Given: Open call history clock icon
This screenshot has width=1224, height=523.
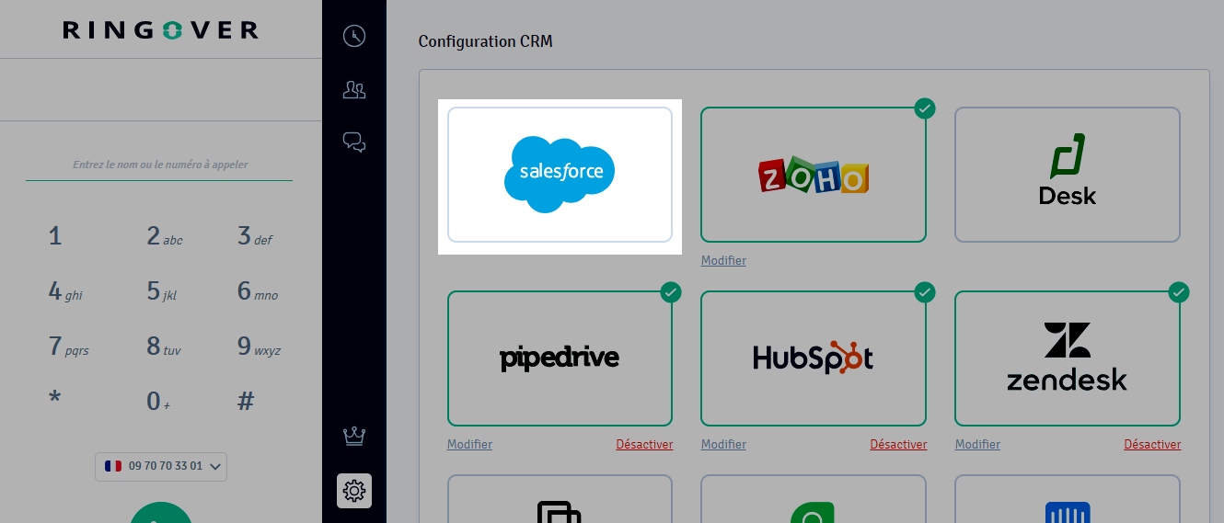Looking at the screenshot, I should pyautogui.click(x=354, y=36).
